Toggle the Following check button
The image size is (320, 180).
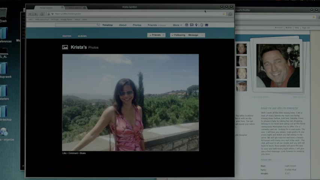click(x=178, y=35)
